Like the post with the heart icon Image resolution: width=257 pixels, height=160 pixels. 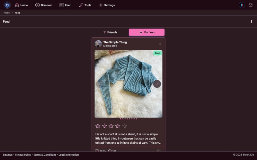97,150
